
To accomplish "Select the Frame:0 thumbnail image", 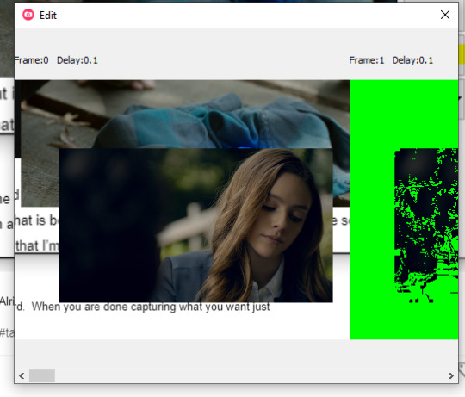I will tap(182, 209).
